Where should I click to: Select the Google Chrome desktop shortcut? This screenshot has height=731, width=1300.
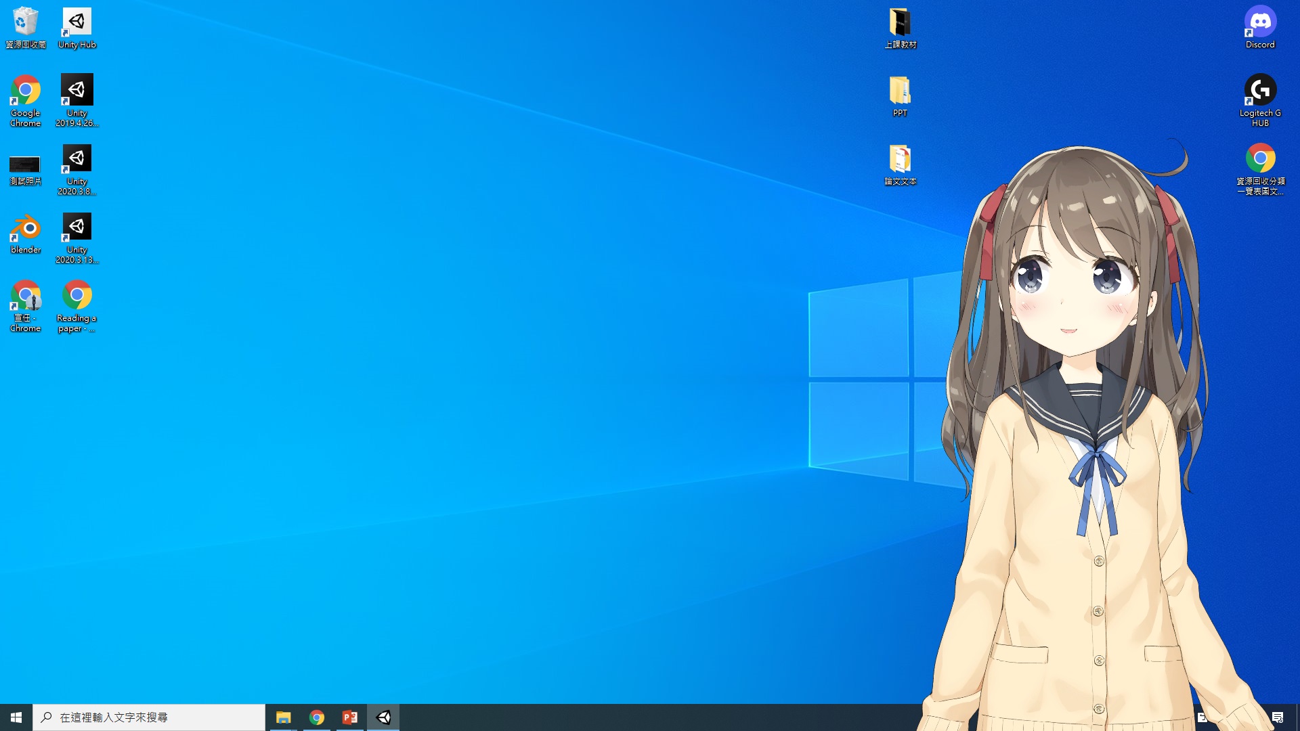click(25, 91)
